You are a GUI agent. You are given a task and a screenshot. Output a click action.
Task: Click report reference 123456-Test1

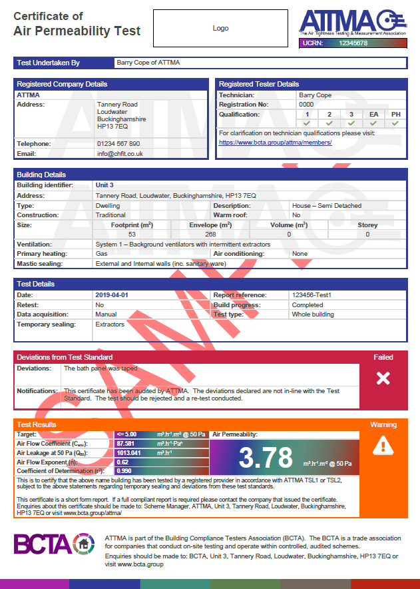click(x=312, y=295)
